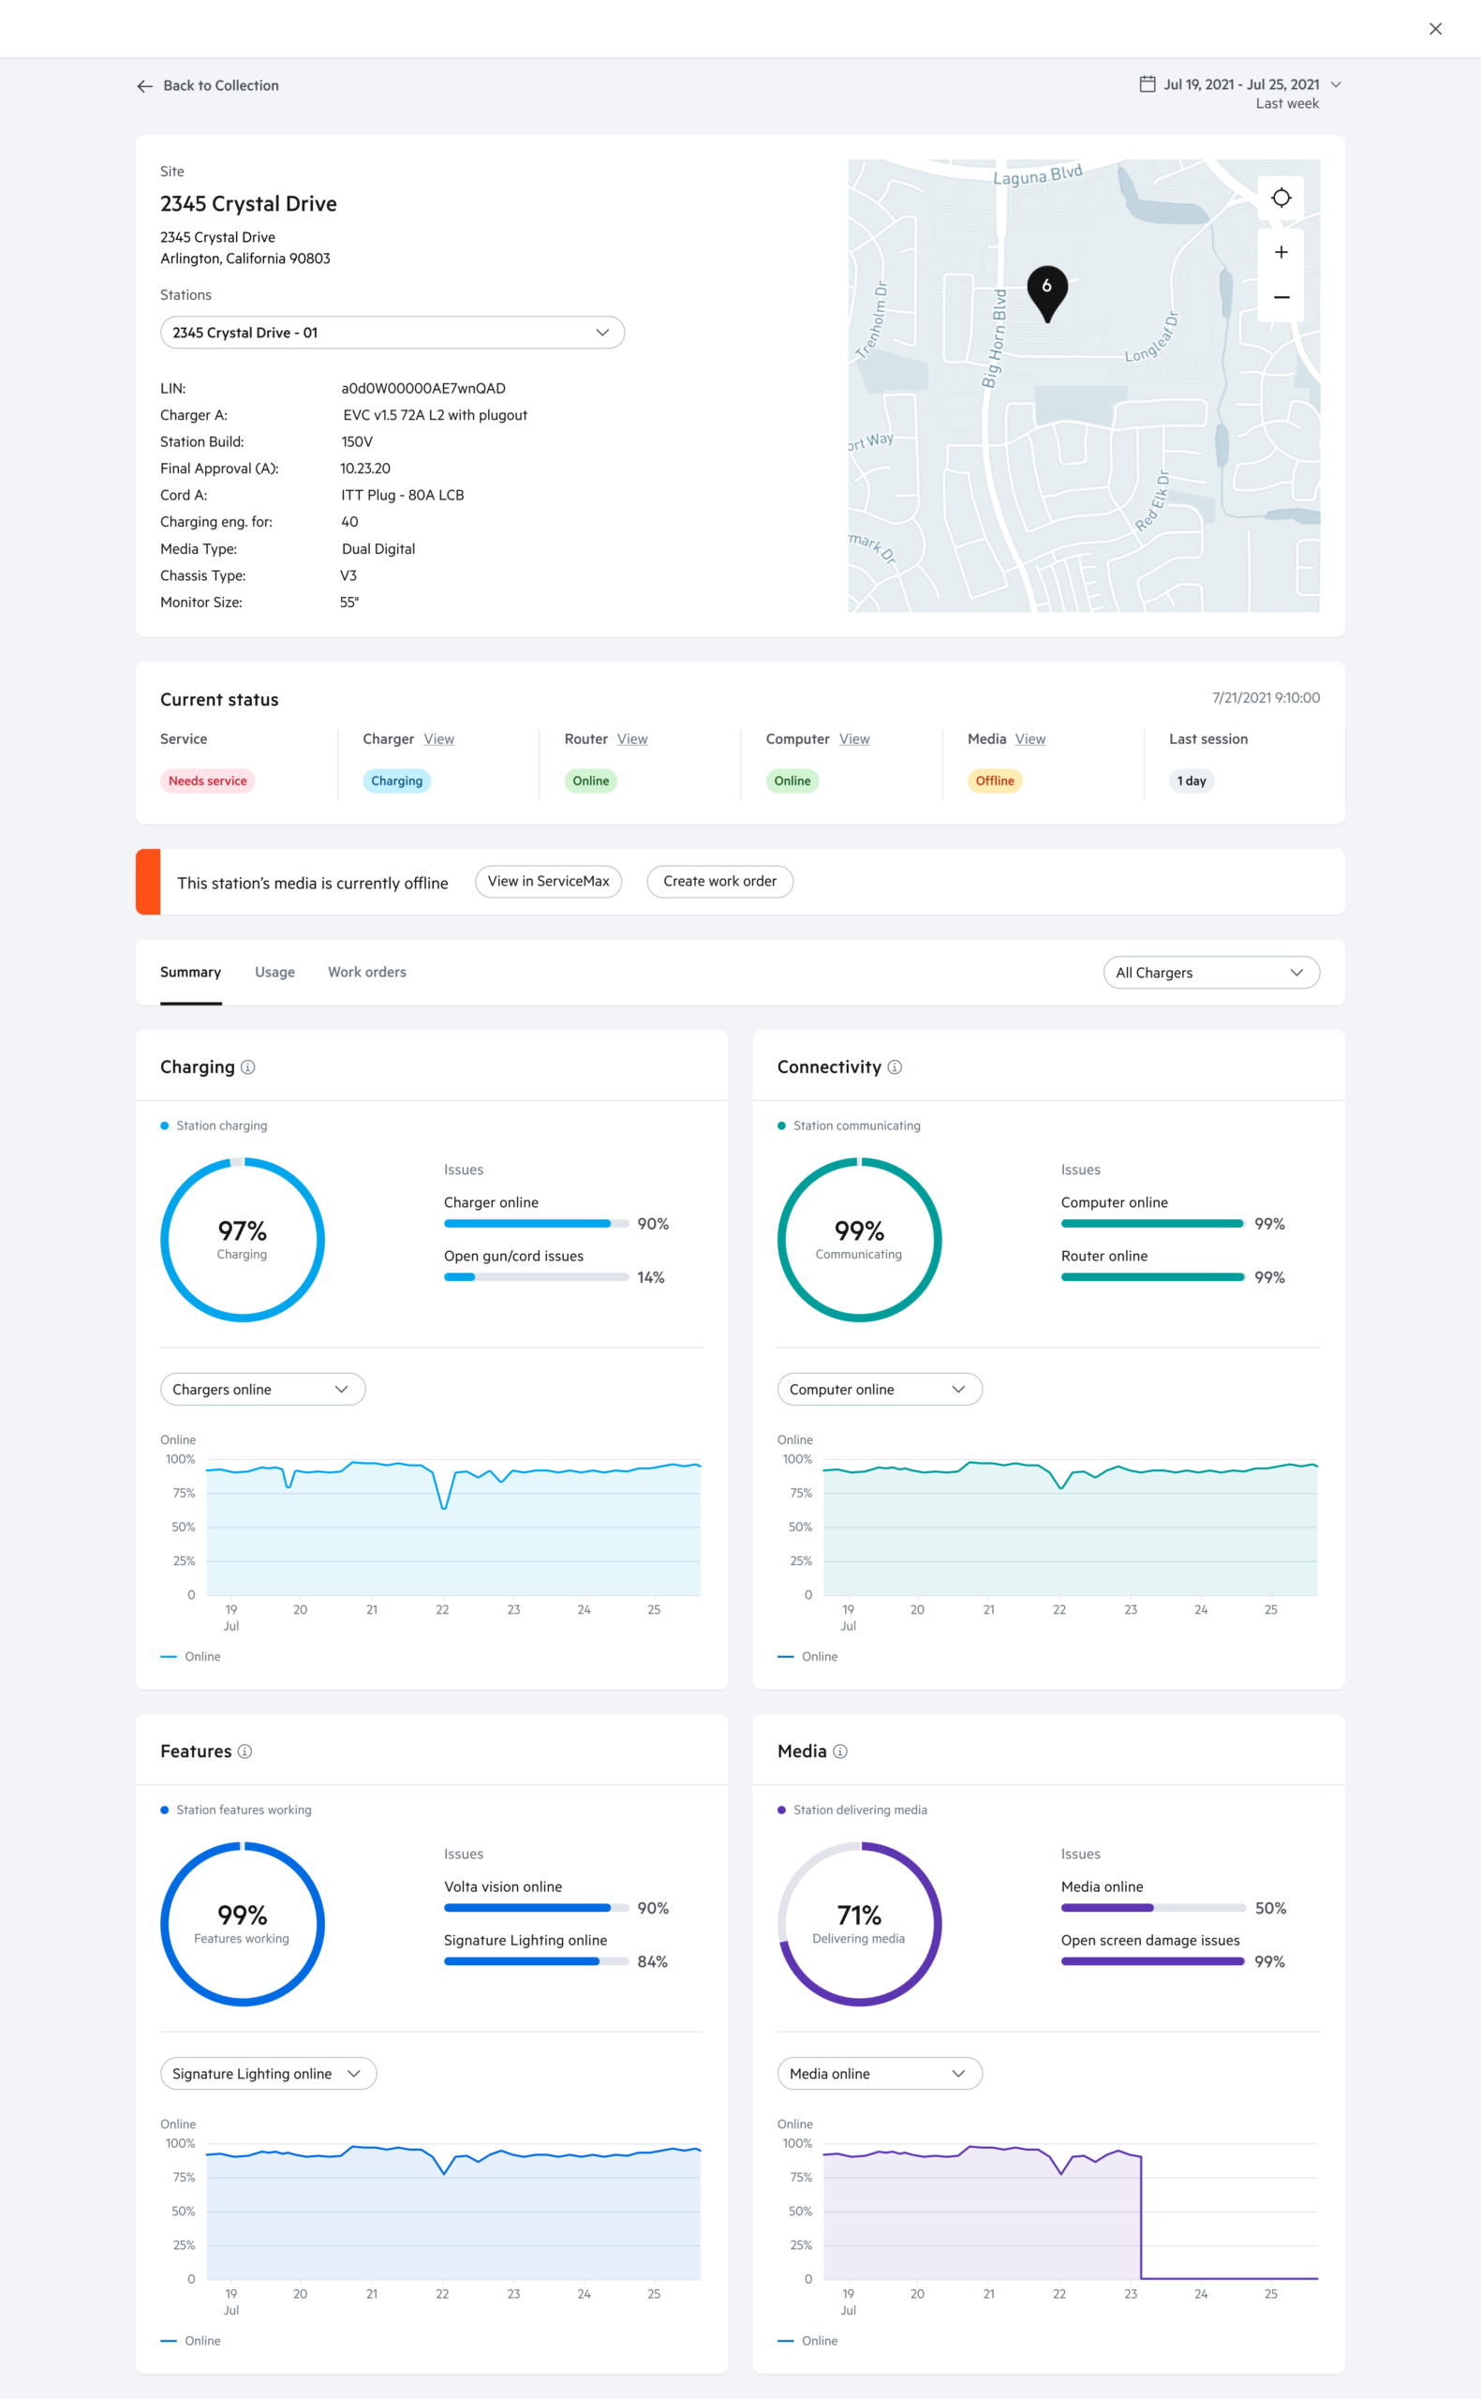Viewport: 1481px width, 2399px height.
Task: Click Create work order button
Action: point(720,882)
